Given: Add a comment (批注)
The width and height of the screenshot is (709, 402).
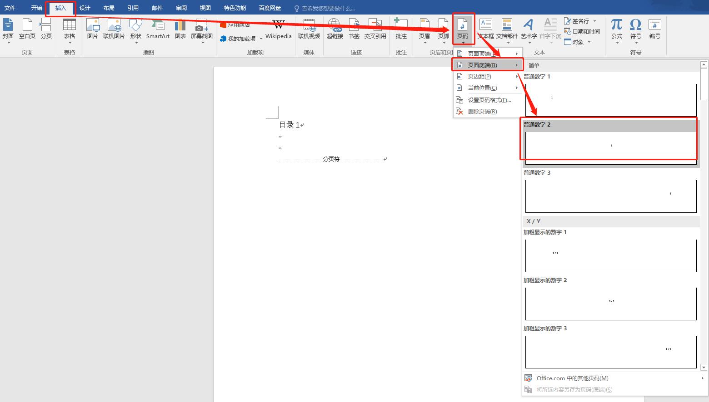Looking at the screenshot, I should [x=401, y=30].
